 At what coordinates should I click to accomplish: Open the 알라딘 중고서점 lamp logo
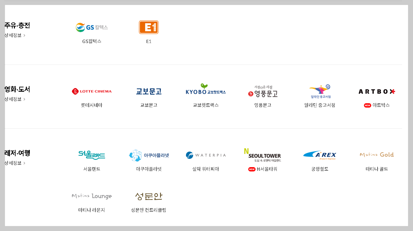click(x=320, y=91)
